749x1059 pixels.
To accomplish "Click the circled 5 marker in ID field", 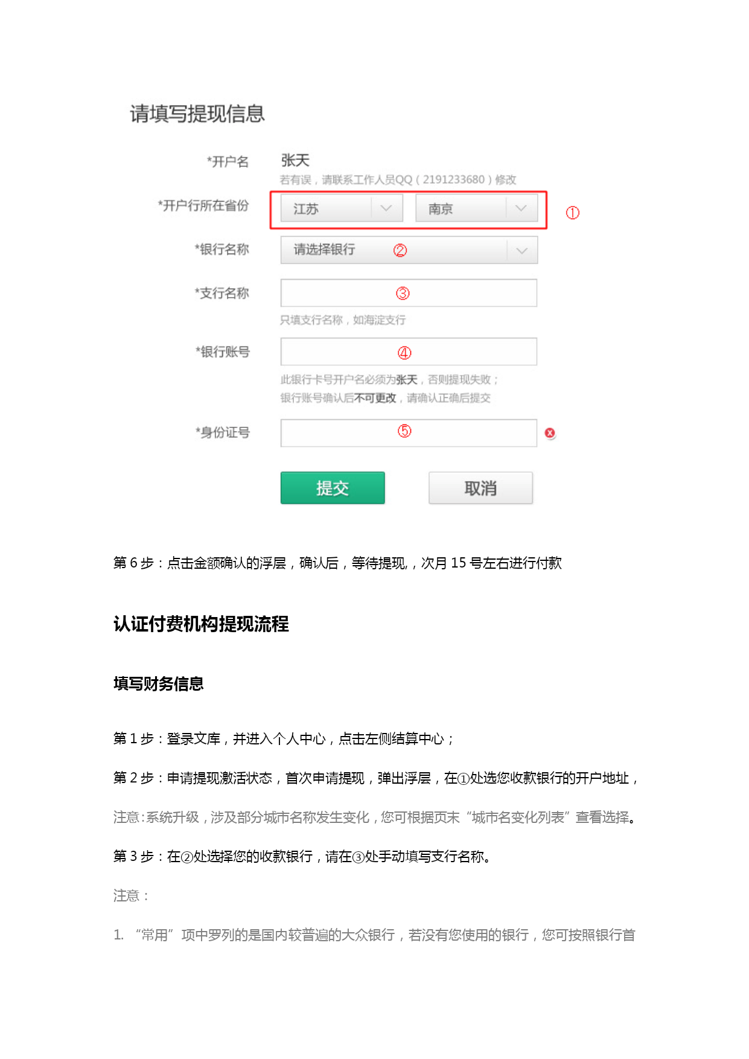I will coord(404,430).
